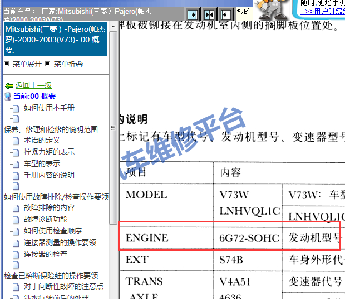Click the 内容 table header

pos(230,172)
